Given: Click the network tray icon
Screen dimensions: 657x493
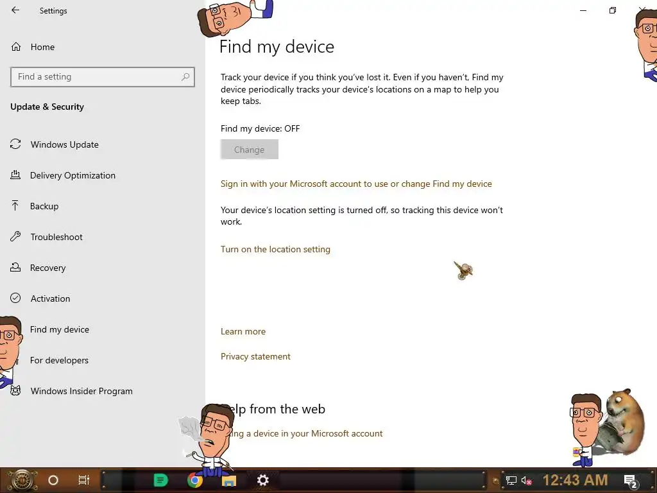Looking at the screenshot, I should [x=511, y=480].
